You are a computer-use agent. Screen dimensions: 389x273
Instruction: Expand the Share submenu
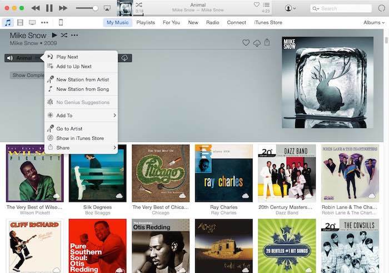click(81, 148)
